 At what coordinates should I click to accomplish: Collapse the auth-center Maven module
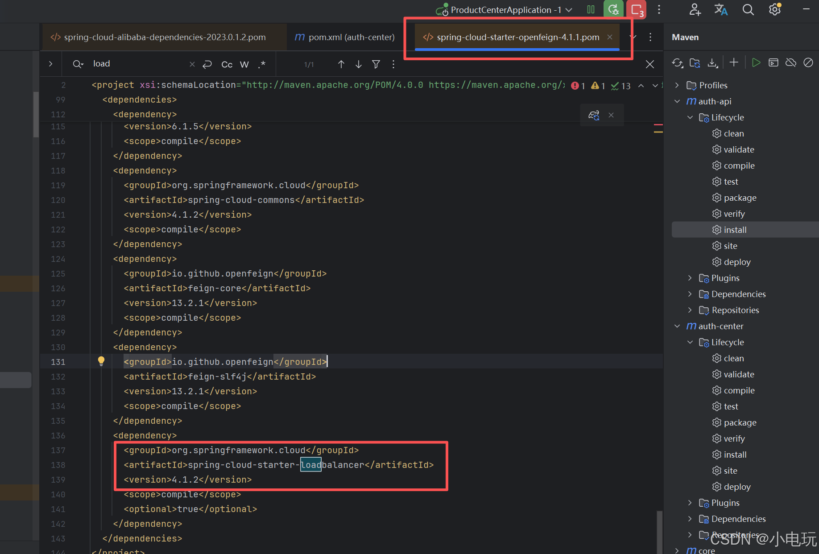pos(677,326)
